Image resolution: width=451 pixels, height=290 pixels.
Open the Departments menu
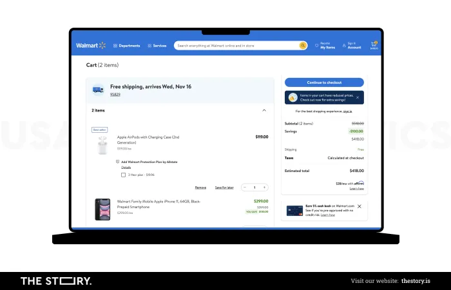tap(126, 46)
